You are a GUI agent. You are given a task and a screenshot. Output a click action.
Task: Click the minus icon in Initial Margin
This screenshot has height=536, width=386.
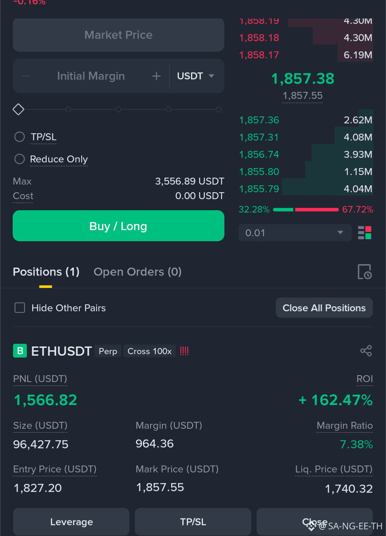26,76
